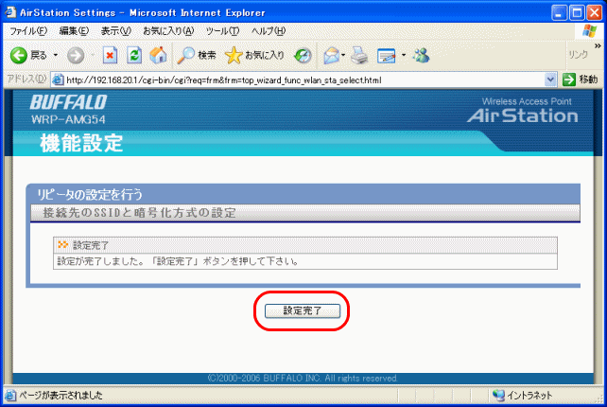
Task: Click the 設定完了 heading arrow icon
Action: coord(62,244)
